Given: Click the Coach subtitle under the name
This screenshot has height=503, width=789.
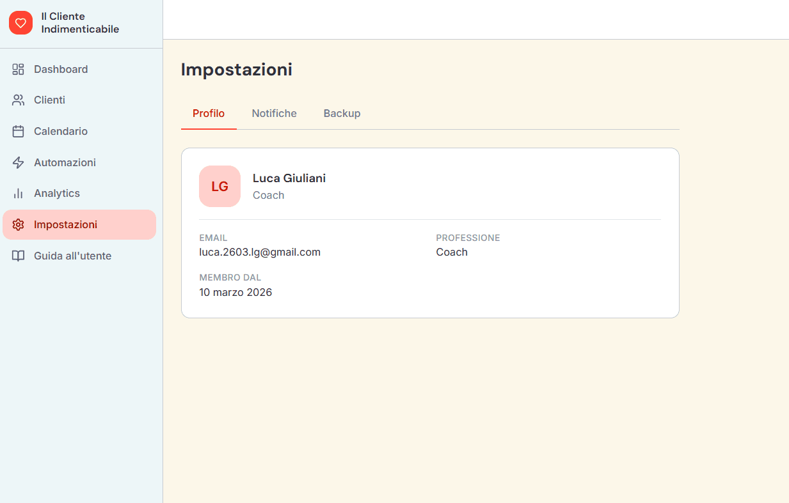Looking at the screenshot, I should pos(268,196).
